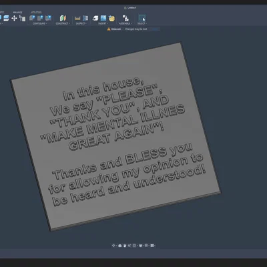Switch to the UTILITIES tab
The width and height of the screenshot is (267, 267).
36,13
